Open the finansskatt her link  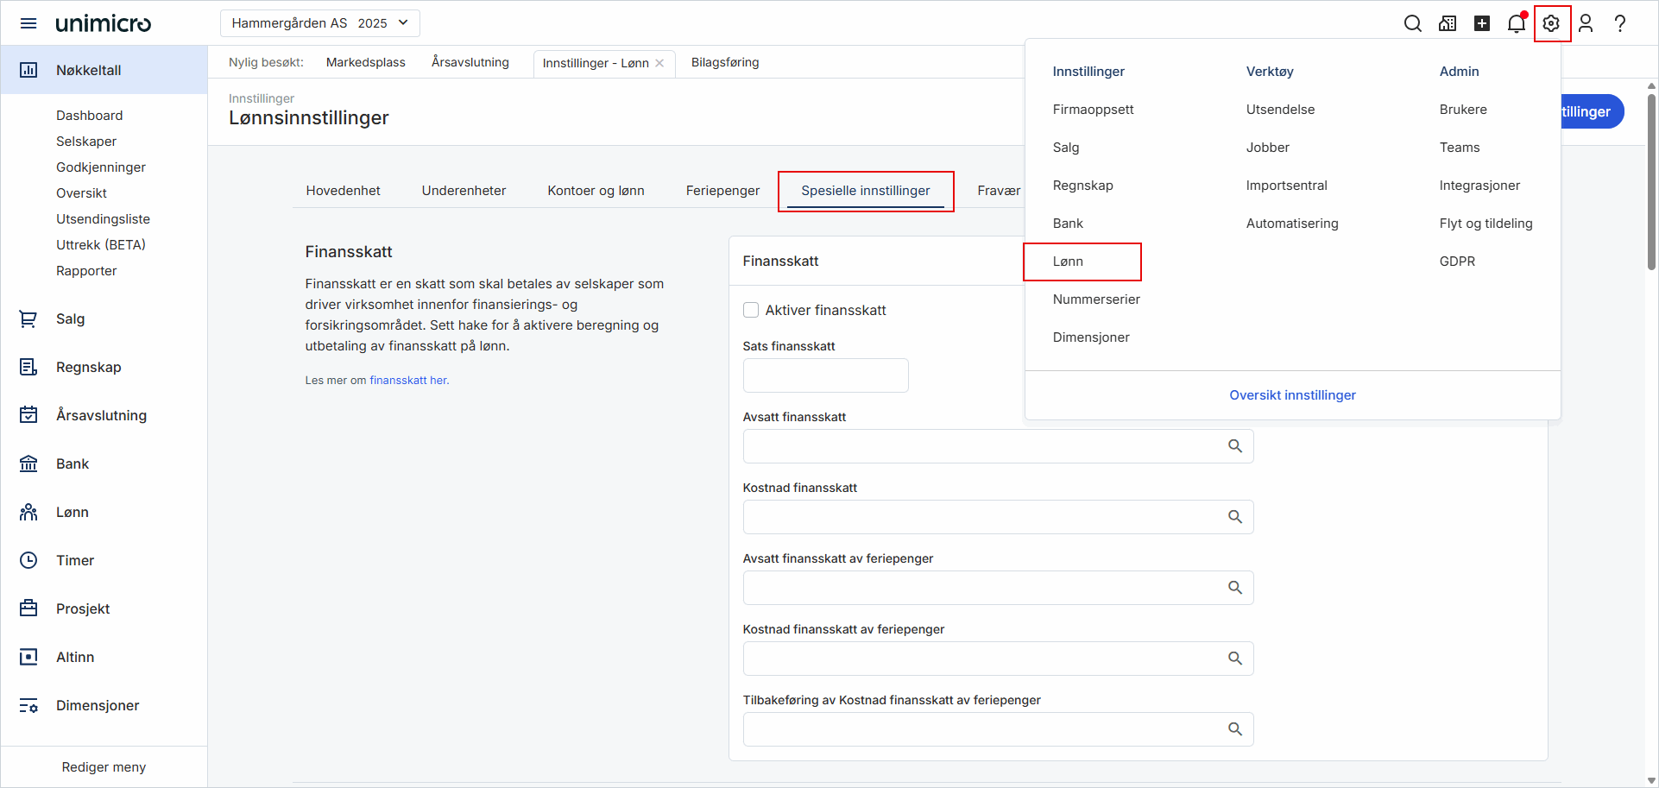coord(407,379)
